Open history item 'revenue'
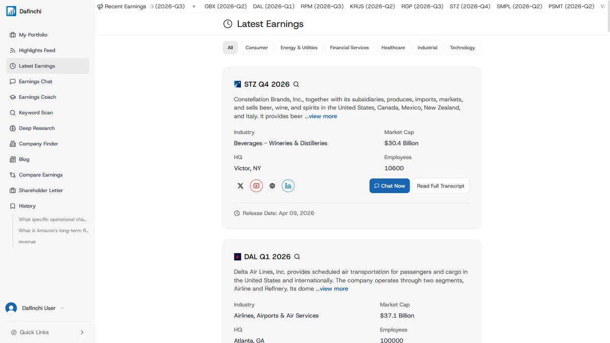Image resolution: width=610 pixels, height=343 pixels. coord(27,242)
